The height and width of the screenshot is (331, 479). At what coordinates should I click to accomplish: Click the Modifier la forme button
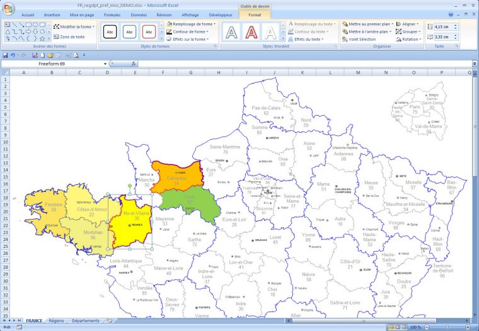pyautogui.click(x=74, y=26)
